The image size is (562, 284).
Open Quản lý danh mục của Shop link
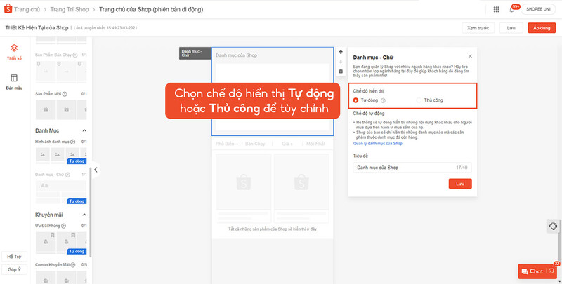[x=377, y=143]
